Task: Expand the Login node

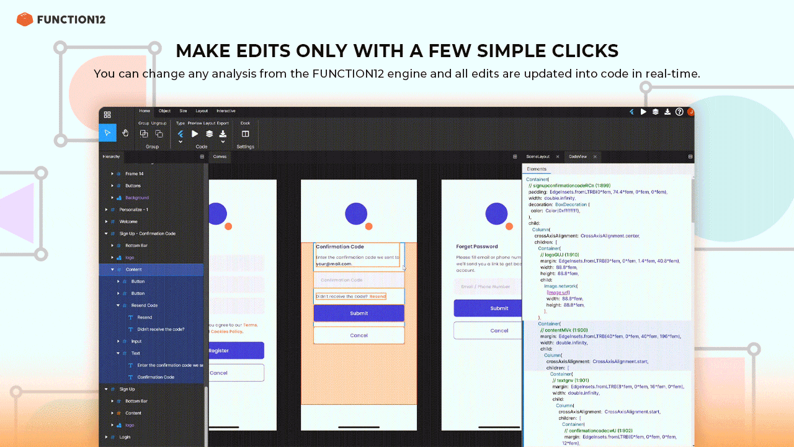Action: point(107,437)
